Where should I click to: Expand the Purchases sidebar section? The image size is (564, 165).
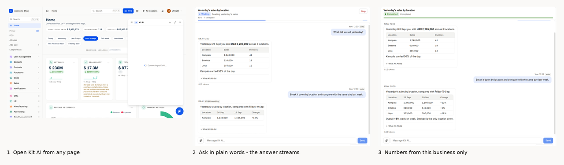click(39, 72)
